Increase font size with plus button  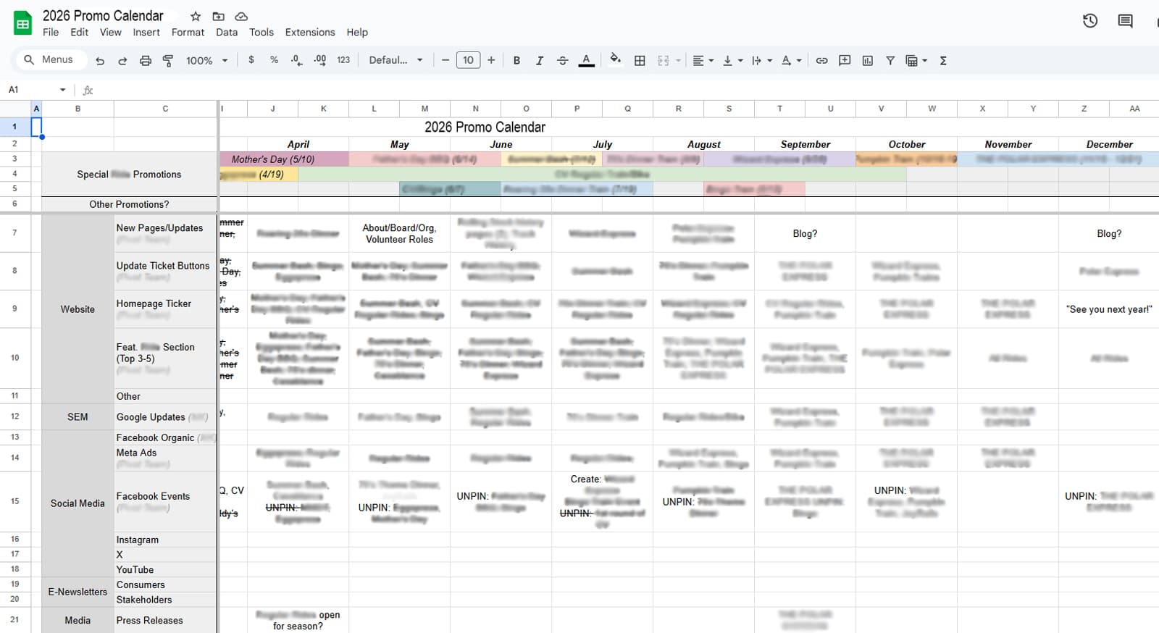[x=491, y=60]
